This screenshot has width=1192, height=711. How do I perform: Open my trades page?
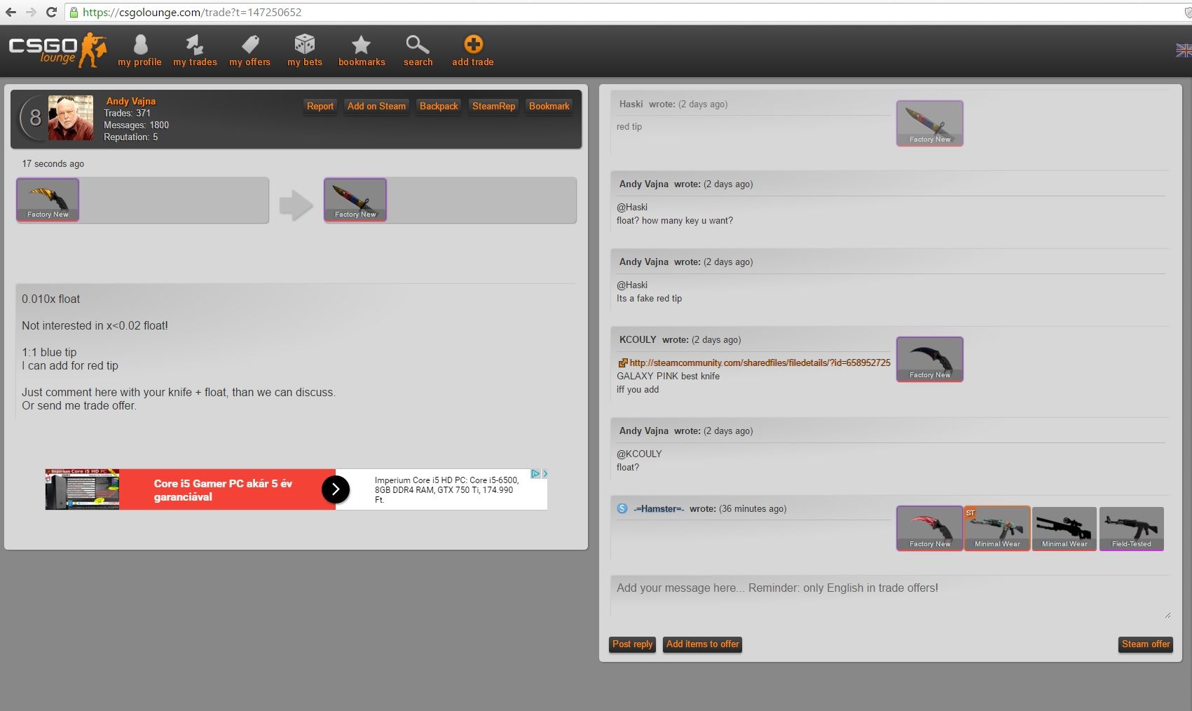(195, 50)
